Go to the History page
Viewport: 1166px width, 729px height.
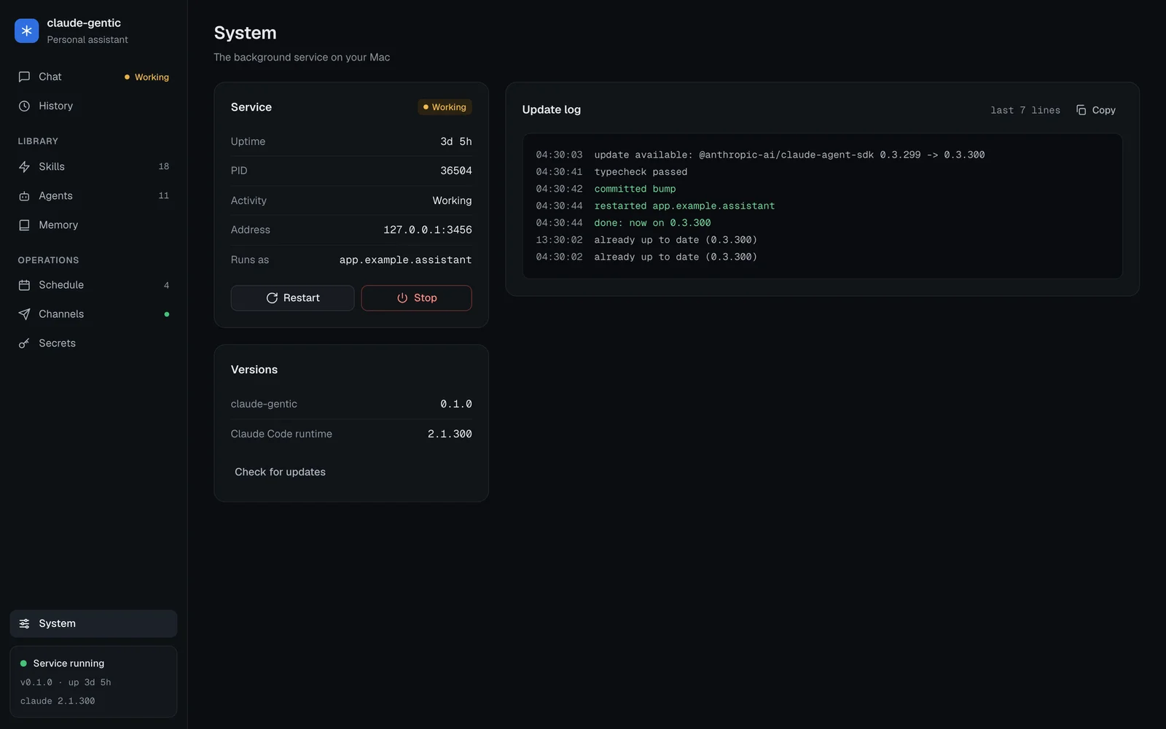point(93,106)
